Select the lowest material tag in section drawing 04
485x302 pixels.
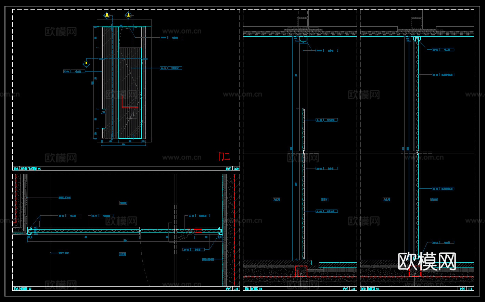click(x=443, y=242)
